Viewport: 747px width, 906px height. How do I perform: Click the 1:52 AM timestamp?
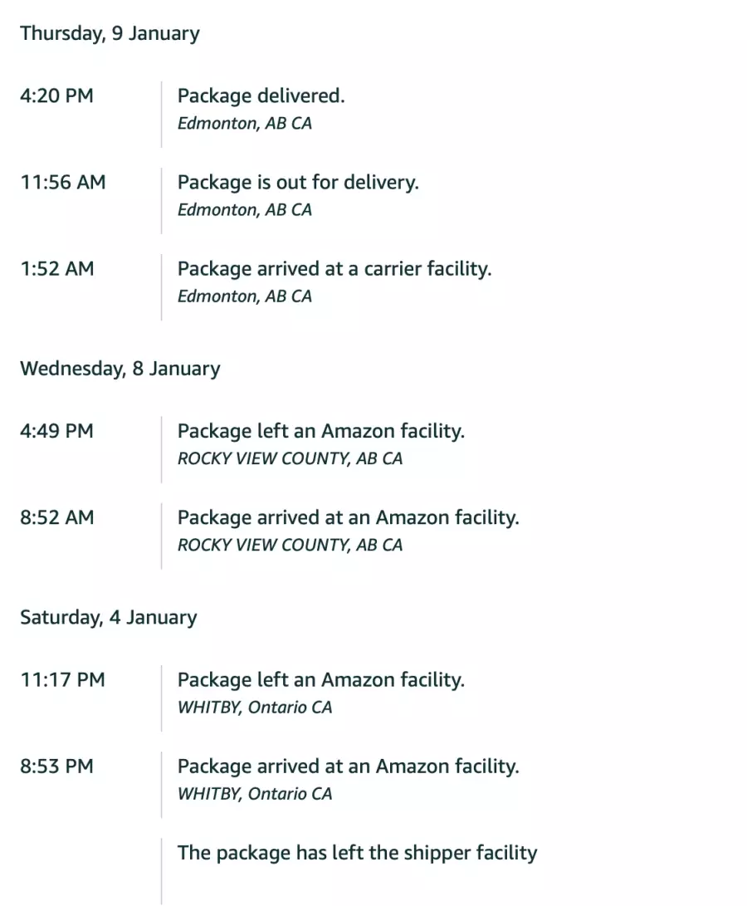point(56,269)
